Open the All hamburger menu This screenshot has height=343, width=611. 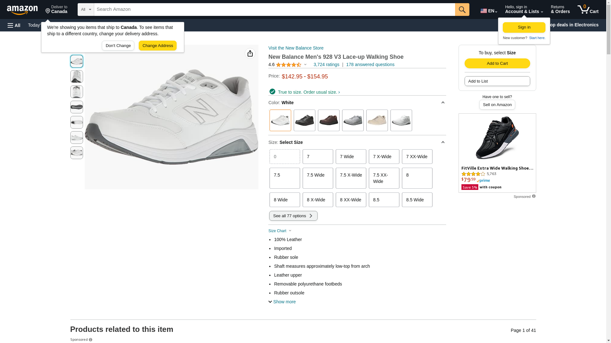tap(14, 25)
